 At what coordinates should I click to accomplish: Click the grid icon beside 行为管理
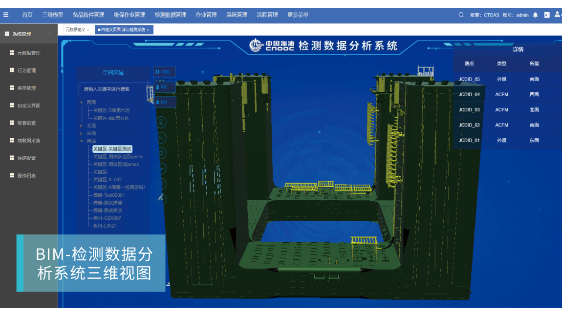tap(12, 70)
